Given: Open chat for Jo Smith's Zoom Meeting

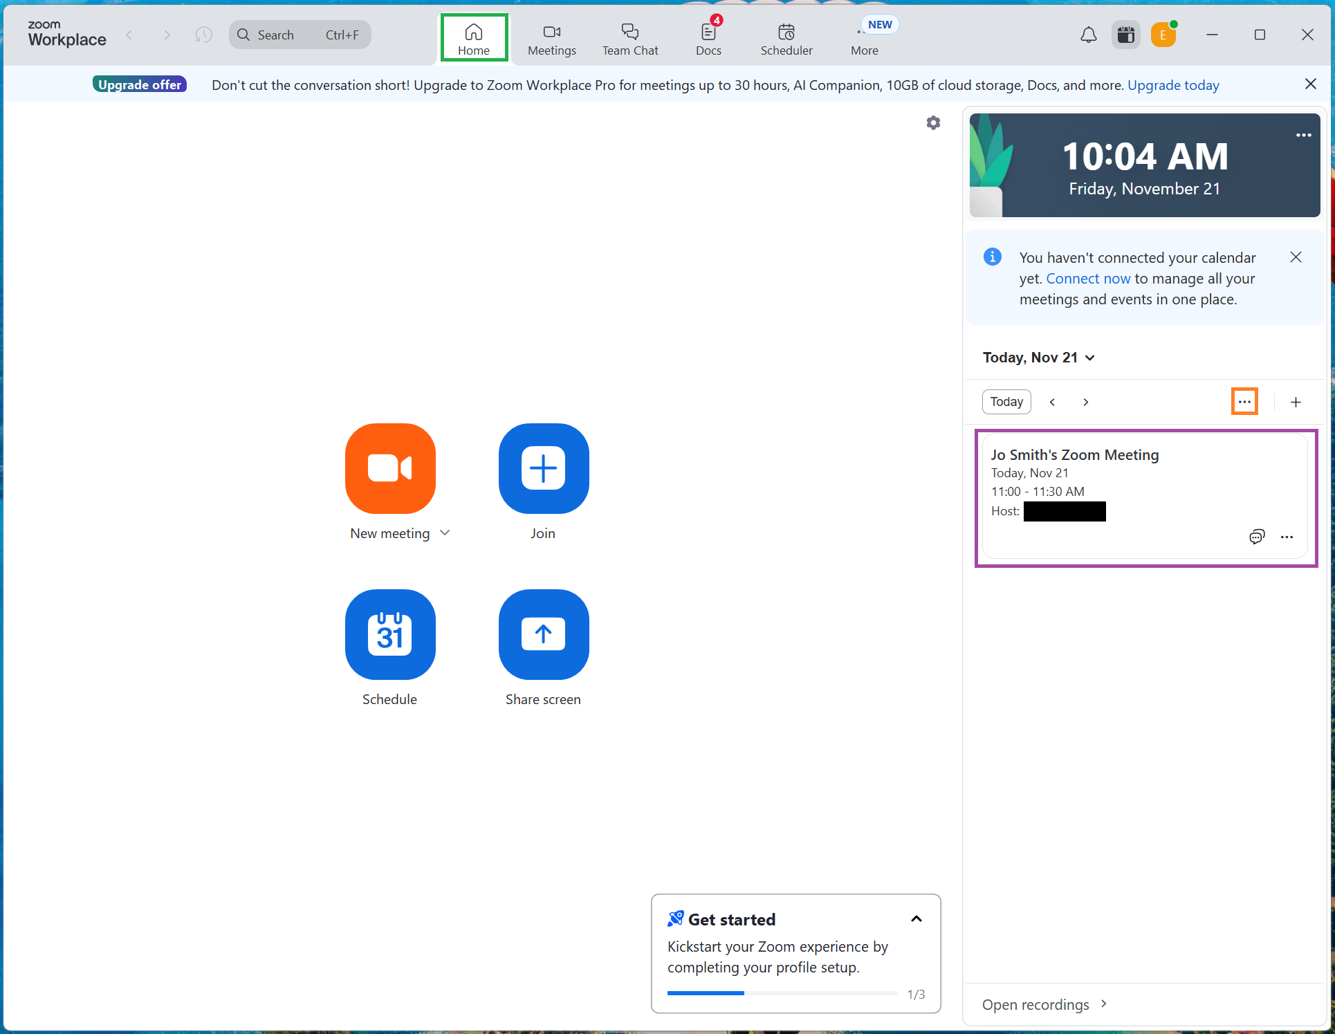Looking at the screenshot, I should [x=1257, y=537].
